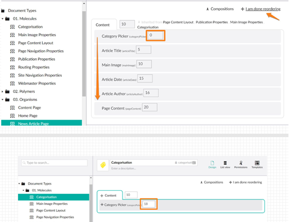Click the Category Picker sort order field showing 0

point(155,35)
